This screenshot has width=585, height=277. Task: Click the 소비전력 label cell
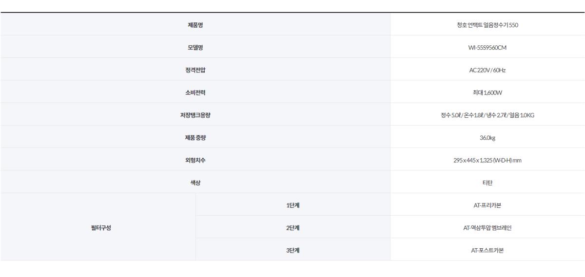(195, 93)
